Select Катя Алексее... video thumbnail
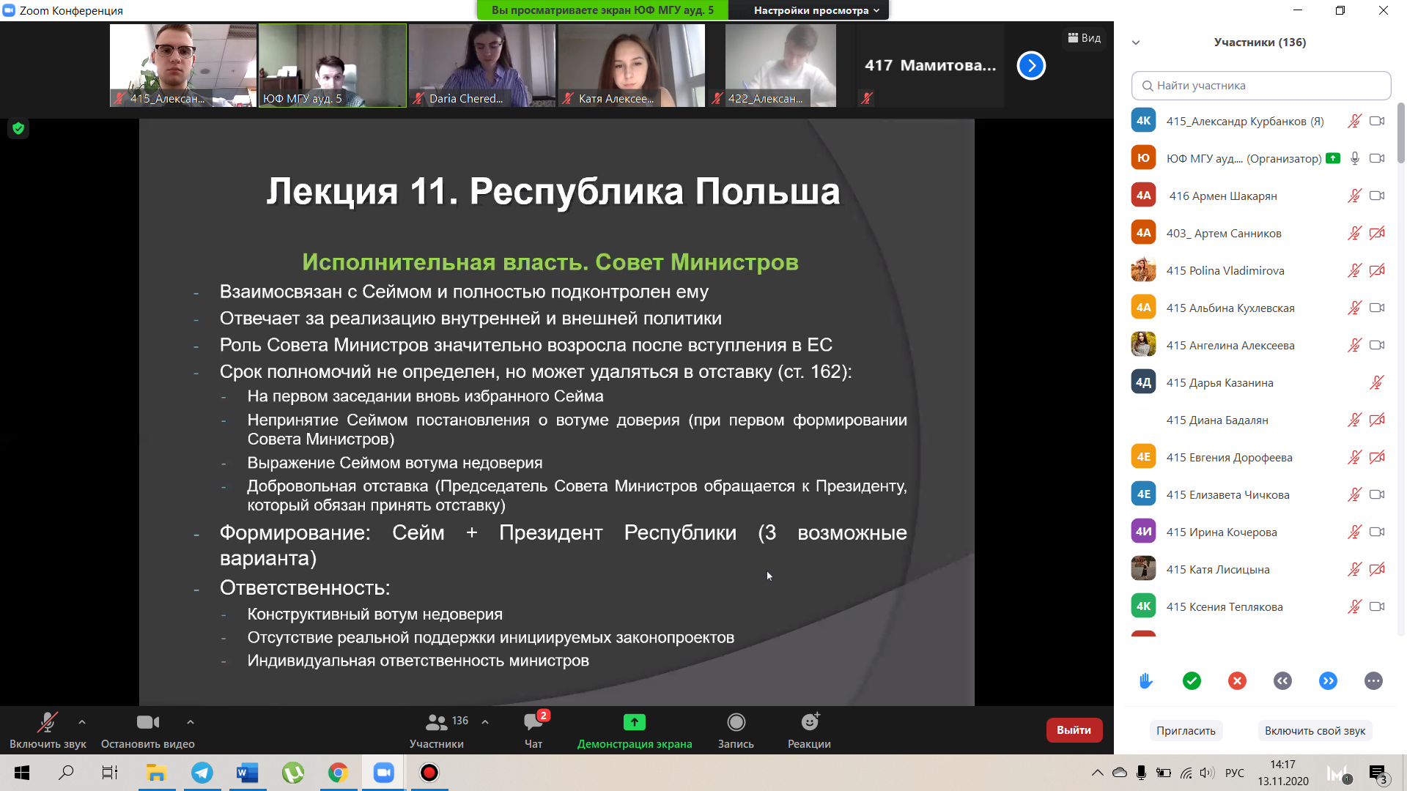Image resolution: width=1407 pixels, height=791 pixels. coord(632,66)
